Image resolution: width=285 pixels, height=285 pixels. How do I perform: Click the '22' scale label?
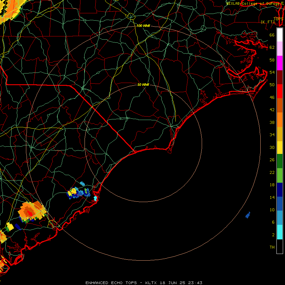pyautogui.click(x=272, y=173)
